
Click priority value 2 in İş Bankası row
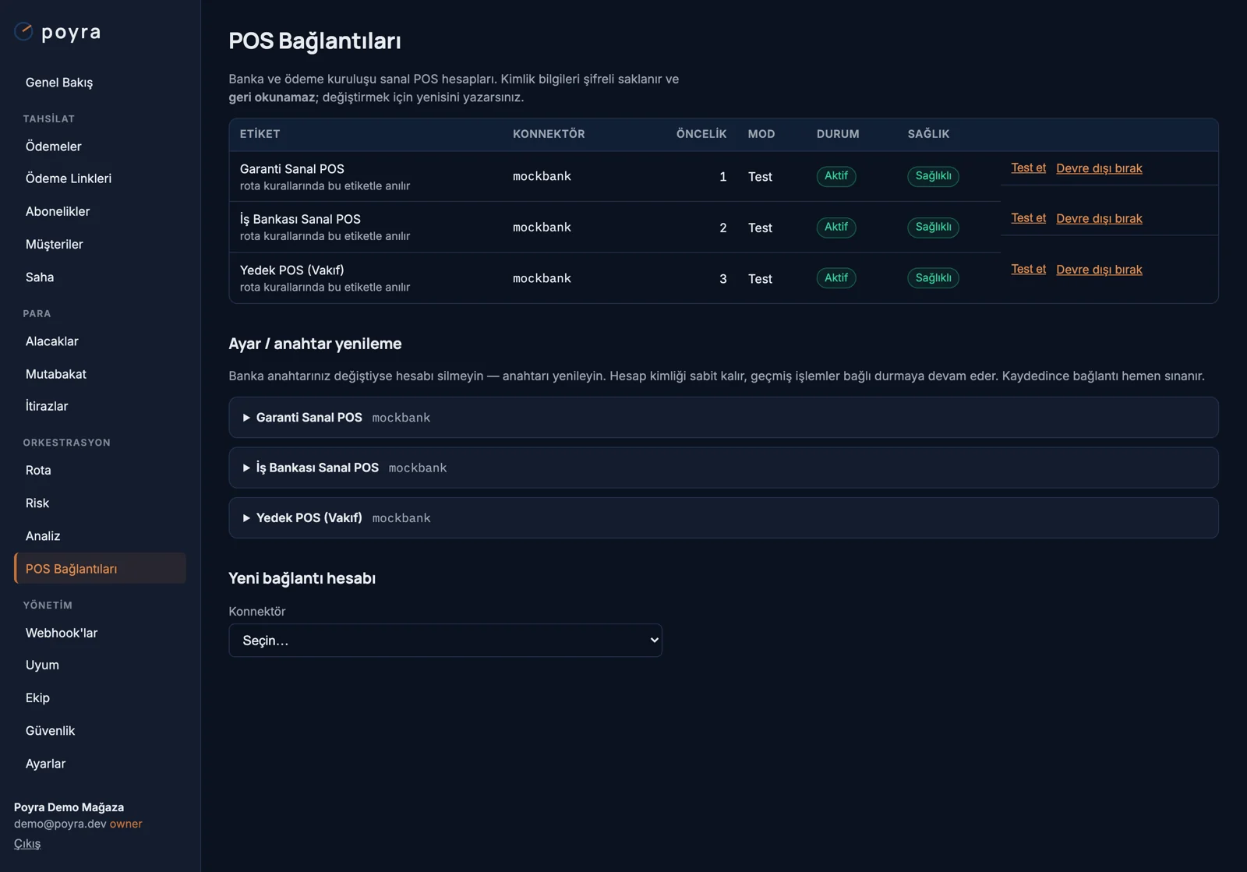(x=723, y=228)
